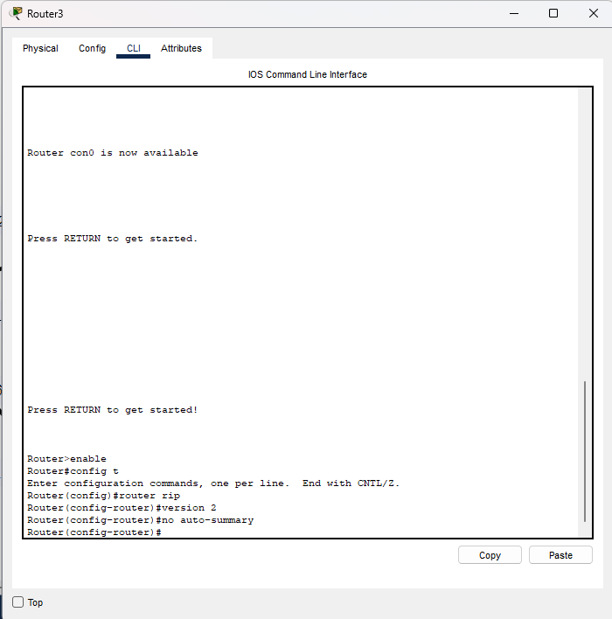Click the 'Router>enable' line

(66, 459)
